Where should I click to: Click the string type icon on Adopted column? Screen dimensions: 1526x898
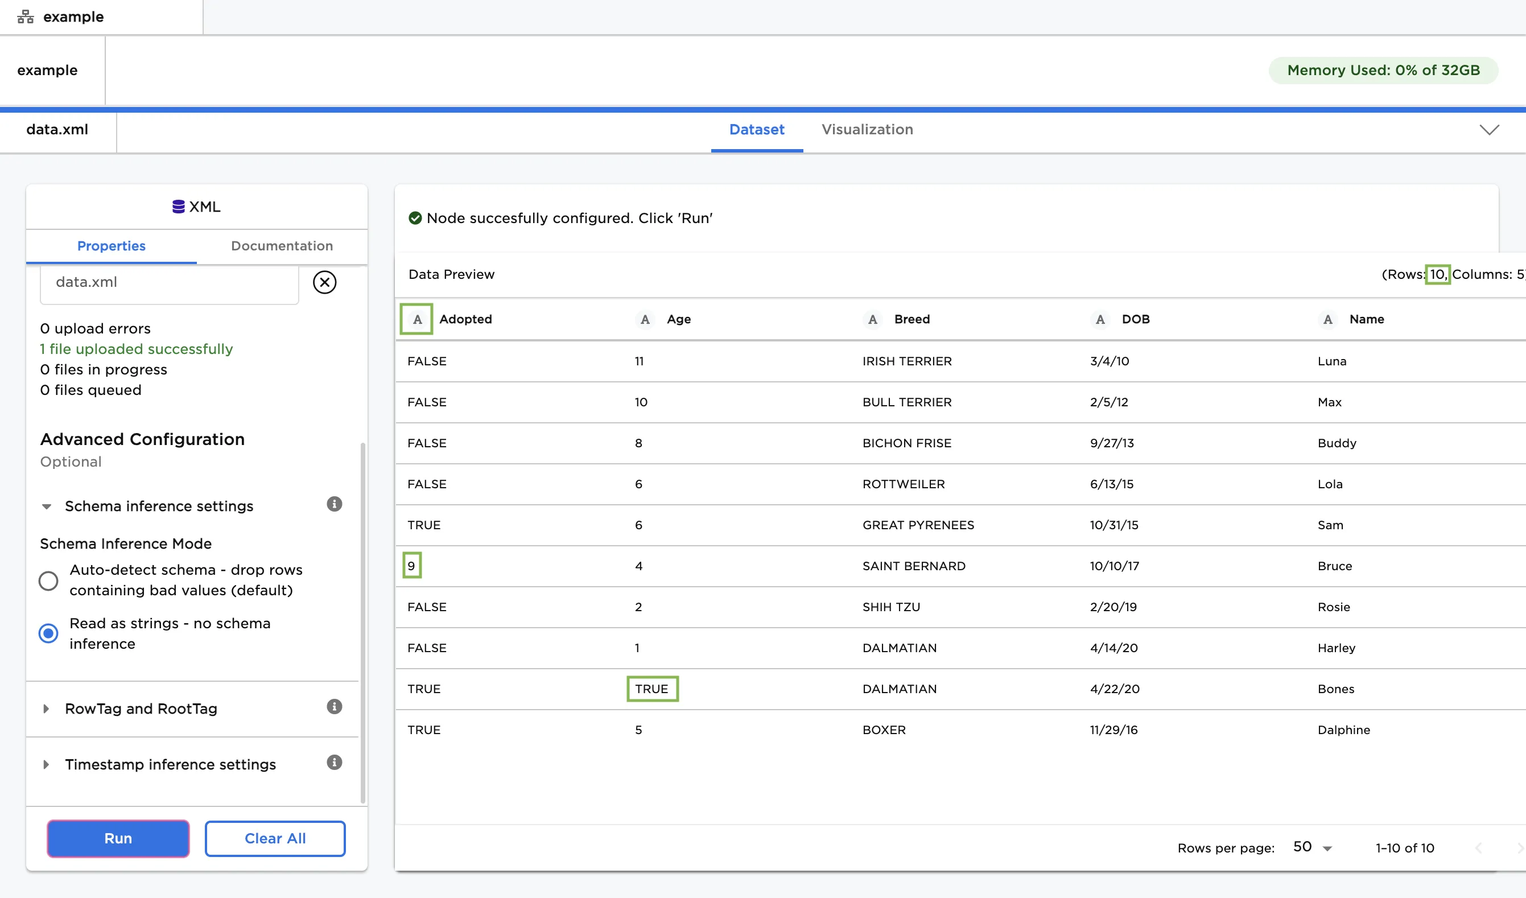[416, 319]
